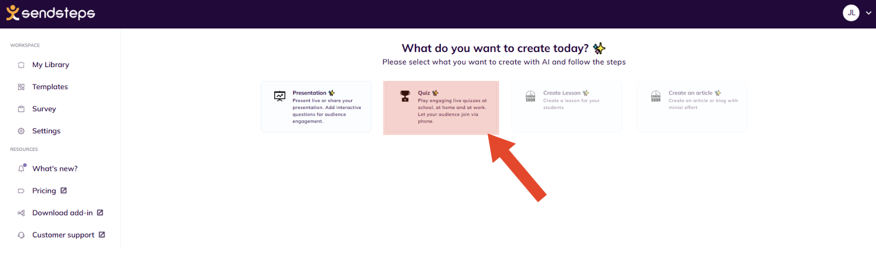Choose the Presentation card title

pyautogui.click(x=309, y=93)
